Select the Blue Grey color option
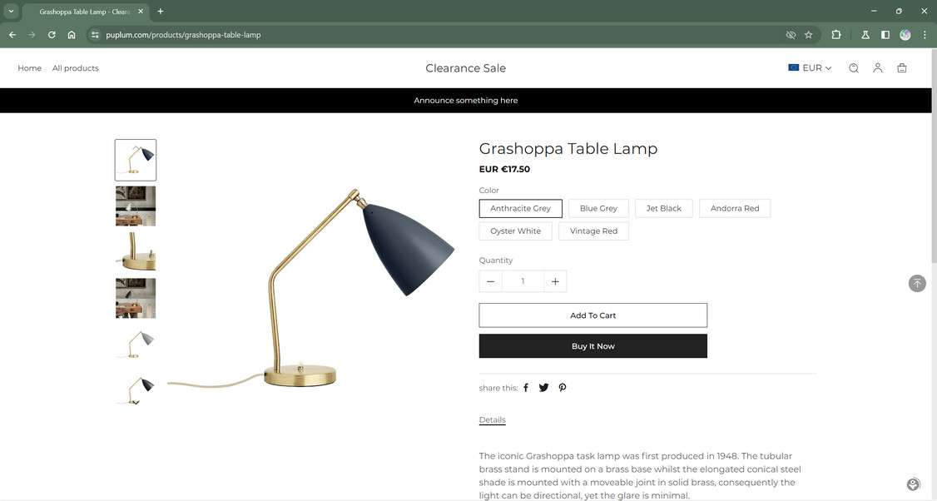The height and width of the screenshot is (501, 937). pyautogui.click(x=598, y=208)
